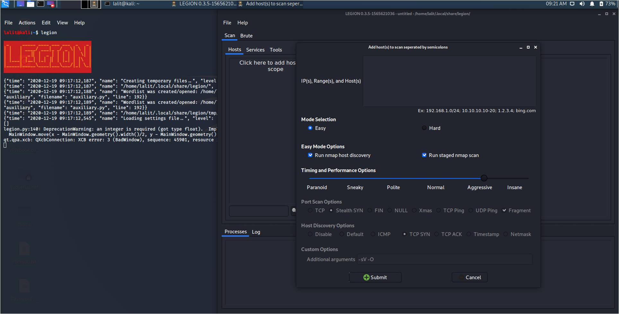Open the Tools tab in Legion
Image resolution: width=619 pixels, height=314 pixels.
(276, 50)
